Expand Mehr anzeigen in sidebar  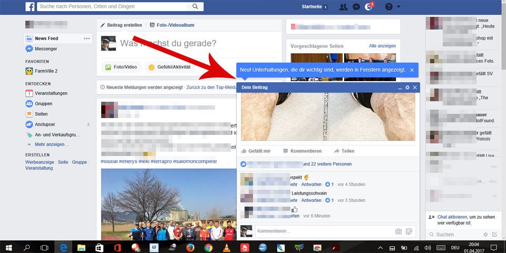click(x=52, y=144)
